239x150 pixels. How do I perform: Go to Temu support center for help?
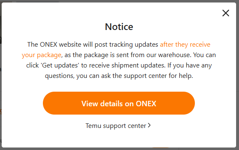tap(118, 126)
